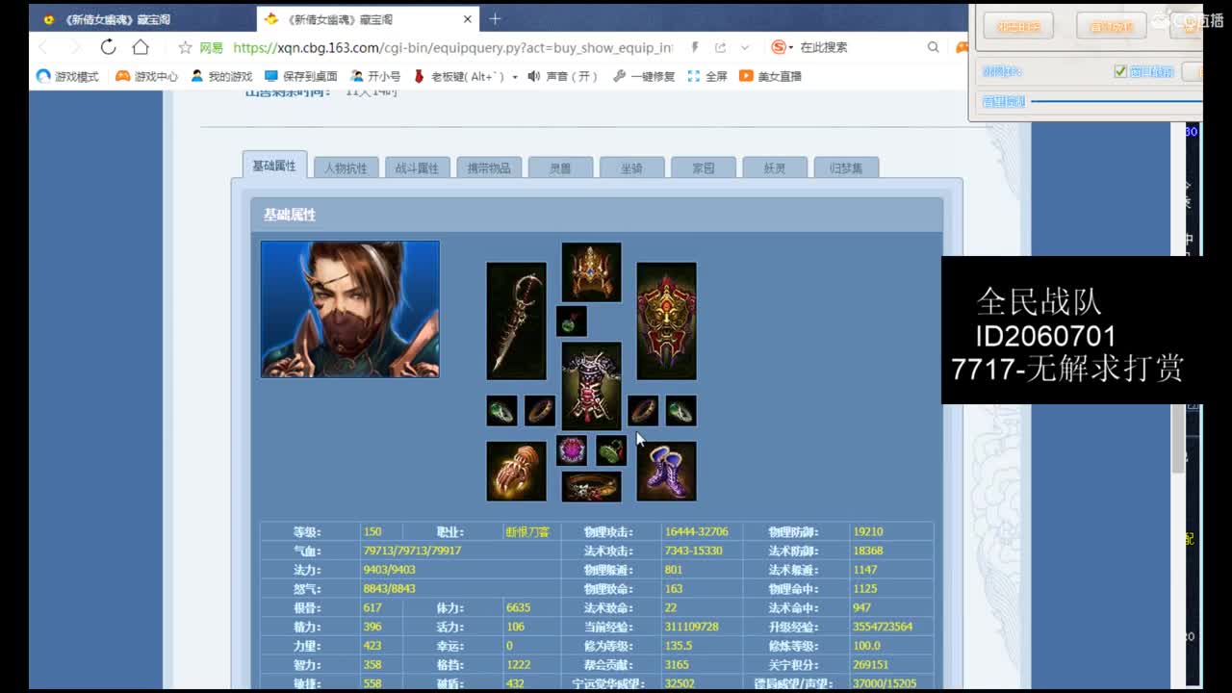Click the small green necklace pendant icon

coord(572,321)
